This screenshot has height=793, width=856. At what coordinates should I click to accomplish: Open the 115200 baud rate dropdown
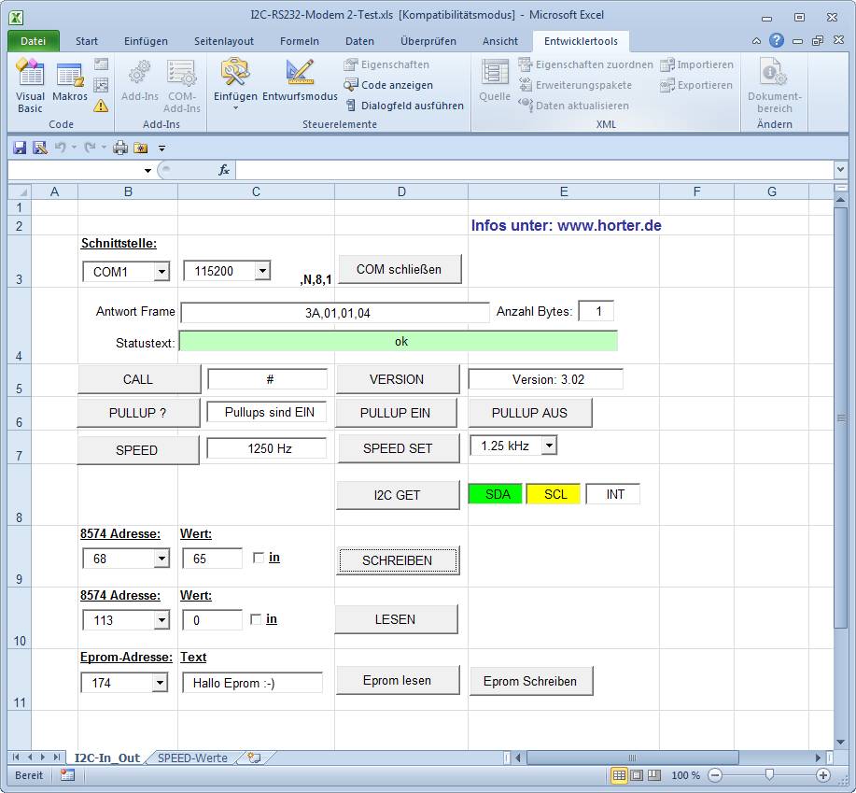pyautogui.click(x=262, y=271)
